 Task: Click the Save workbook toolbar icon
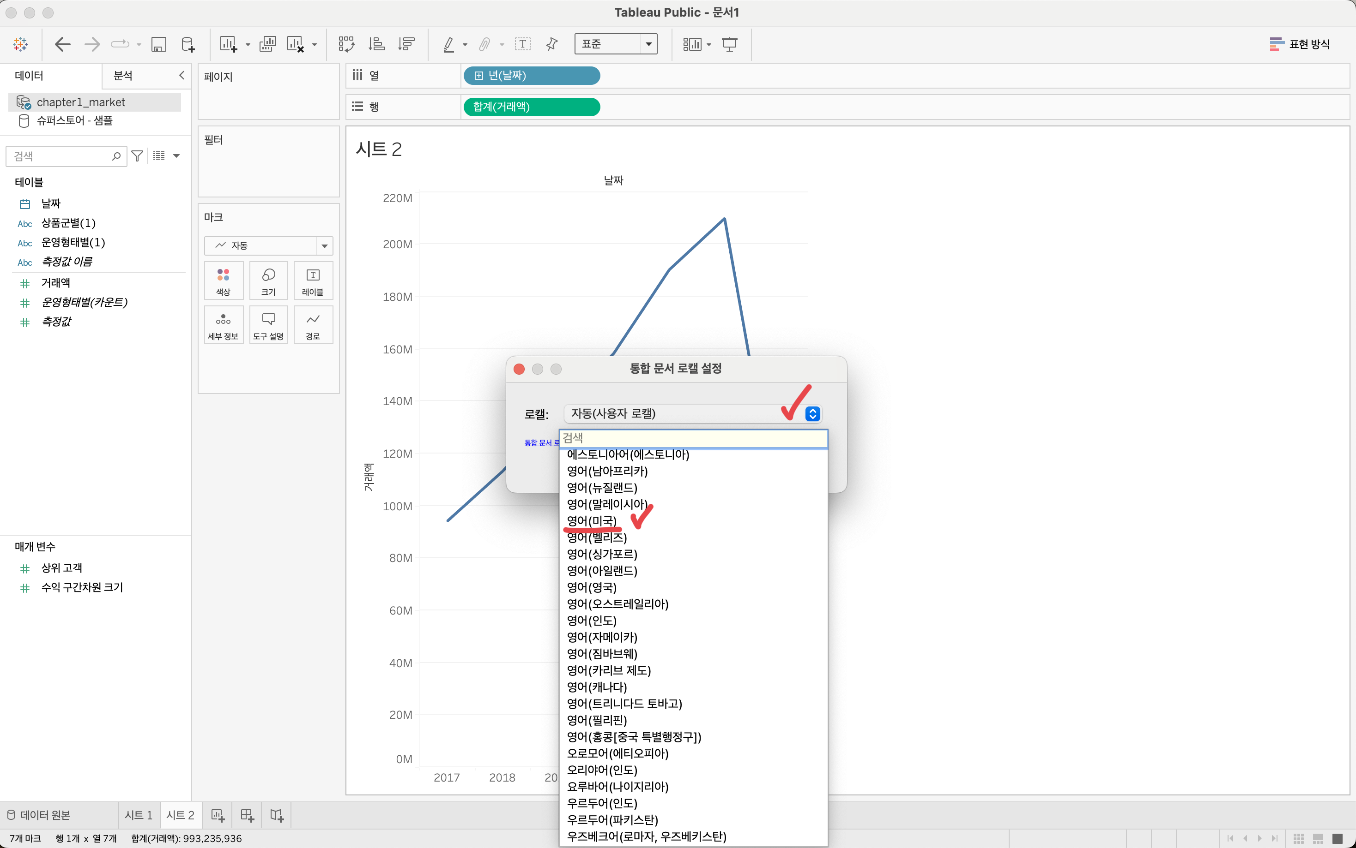[159, 44]
